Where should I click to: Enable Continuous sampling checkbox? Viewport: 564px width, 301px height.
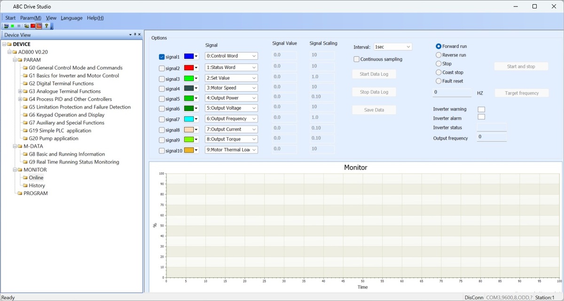pos(357,59)
